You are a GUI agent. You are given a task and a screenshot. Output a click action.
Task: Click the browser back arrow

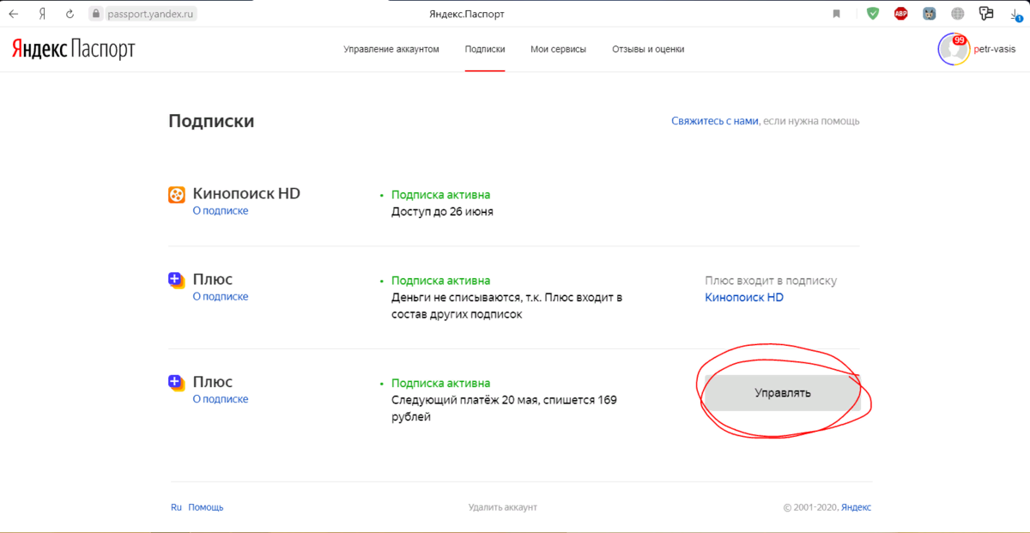pos(14,14)
